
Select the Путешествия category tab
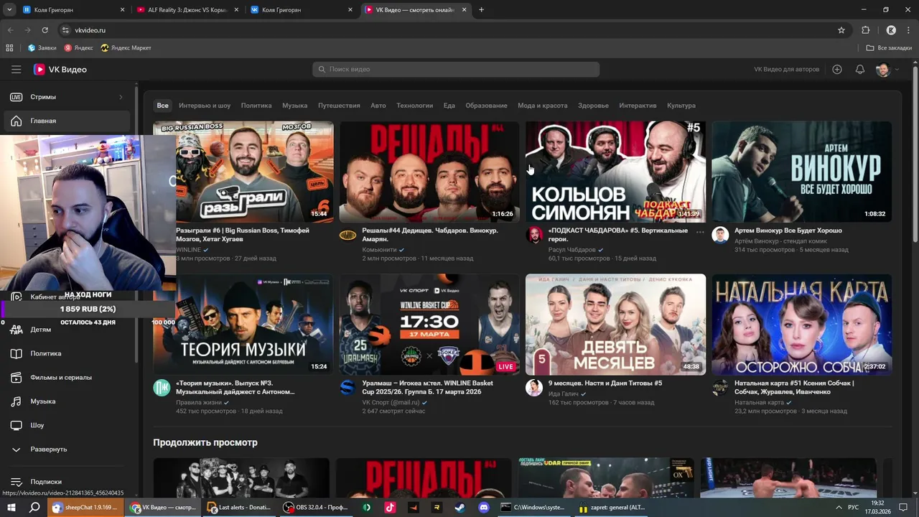(339, 106)
